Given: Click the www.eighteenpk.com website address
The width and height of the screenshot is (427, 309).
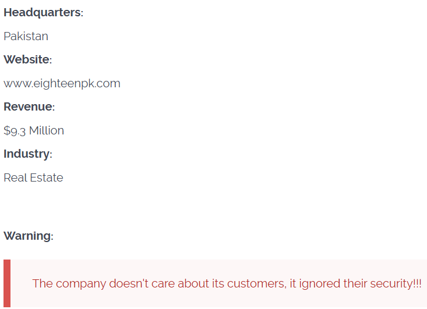Looking at the screenshot, I should (x=62, y=83).
